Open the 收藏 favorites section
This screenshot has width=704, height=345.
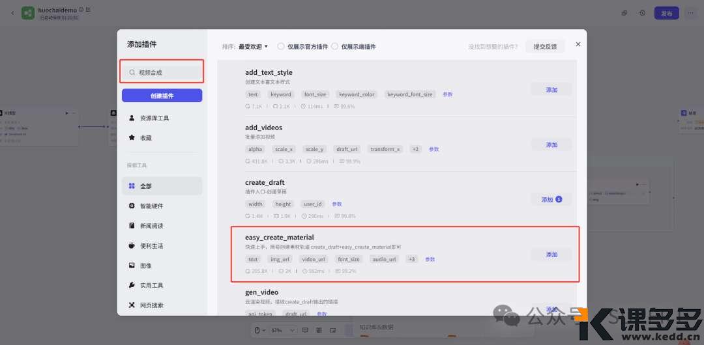click(162, 138)
